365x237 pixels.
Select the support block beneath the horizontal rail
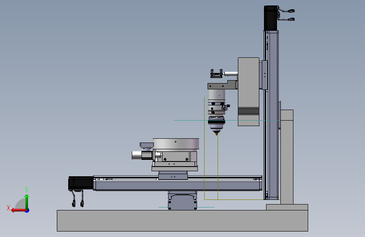tap(182, 201)
